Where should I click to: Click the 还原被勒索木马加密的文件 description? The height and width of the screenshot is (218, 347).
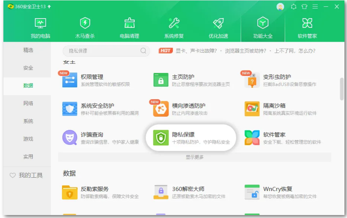coord(199,196)
